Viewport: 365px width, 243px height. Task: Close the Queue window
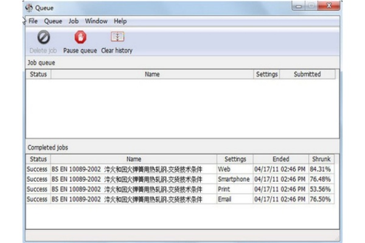[x=329, y=6]
